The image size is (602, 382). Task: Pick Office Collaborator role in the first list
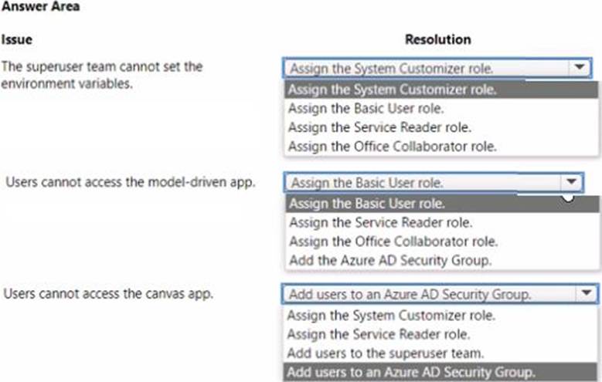[x=392, y=146]
